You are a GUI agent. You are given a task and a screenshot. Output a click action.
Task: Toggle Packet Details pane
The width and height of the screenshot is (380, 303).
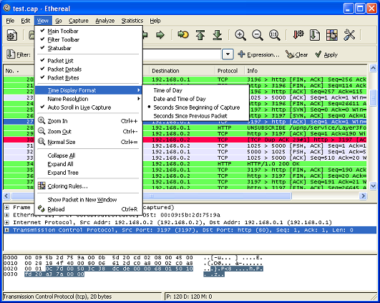point(88,69)
